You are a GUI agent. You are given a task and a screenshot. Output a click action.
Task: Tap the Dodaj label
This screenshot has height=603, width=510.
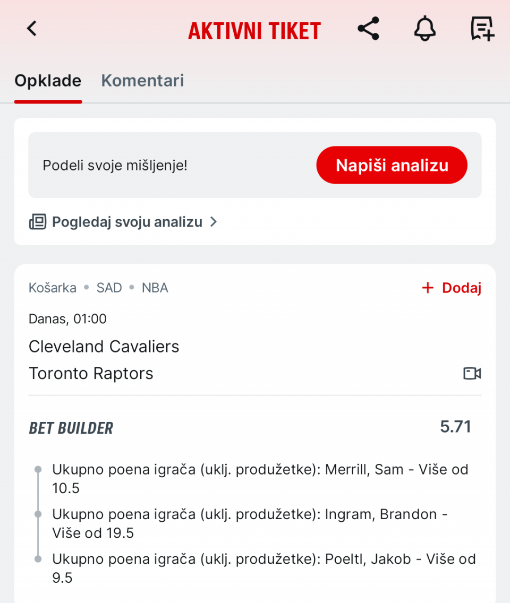[462, 288]
